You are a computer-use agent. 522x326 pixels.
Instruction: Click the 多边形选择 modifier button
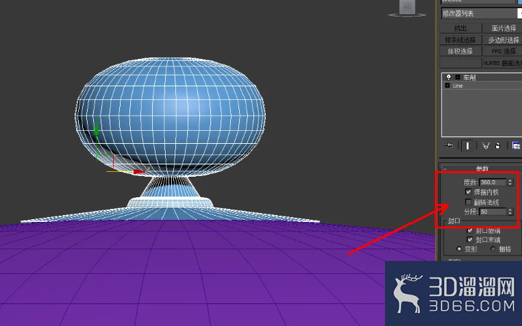click(503, 40)
